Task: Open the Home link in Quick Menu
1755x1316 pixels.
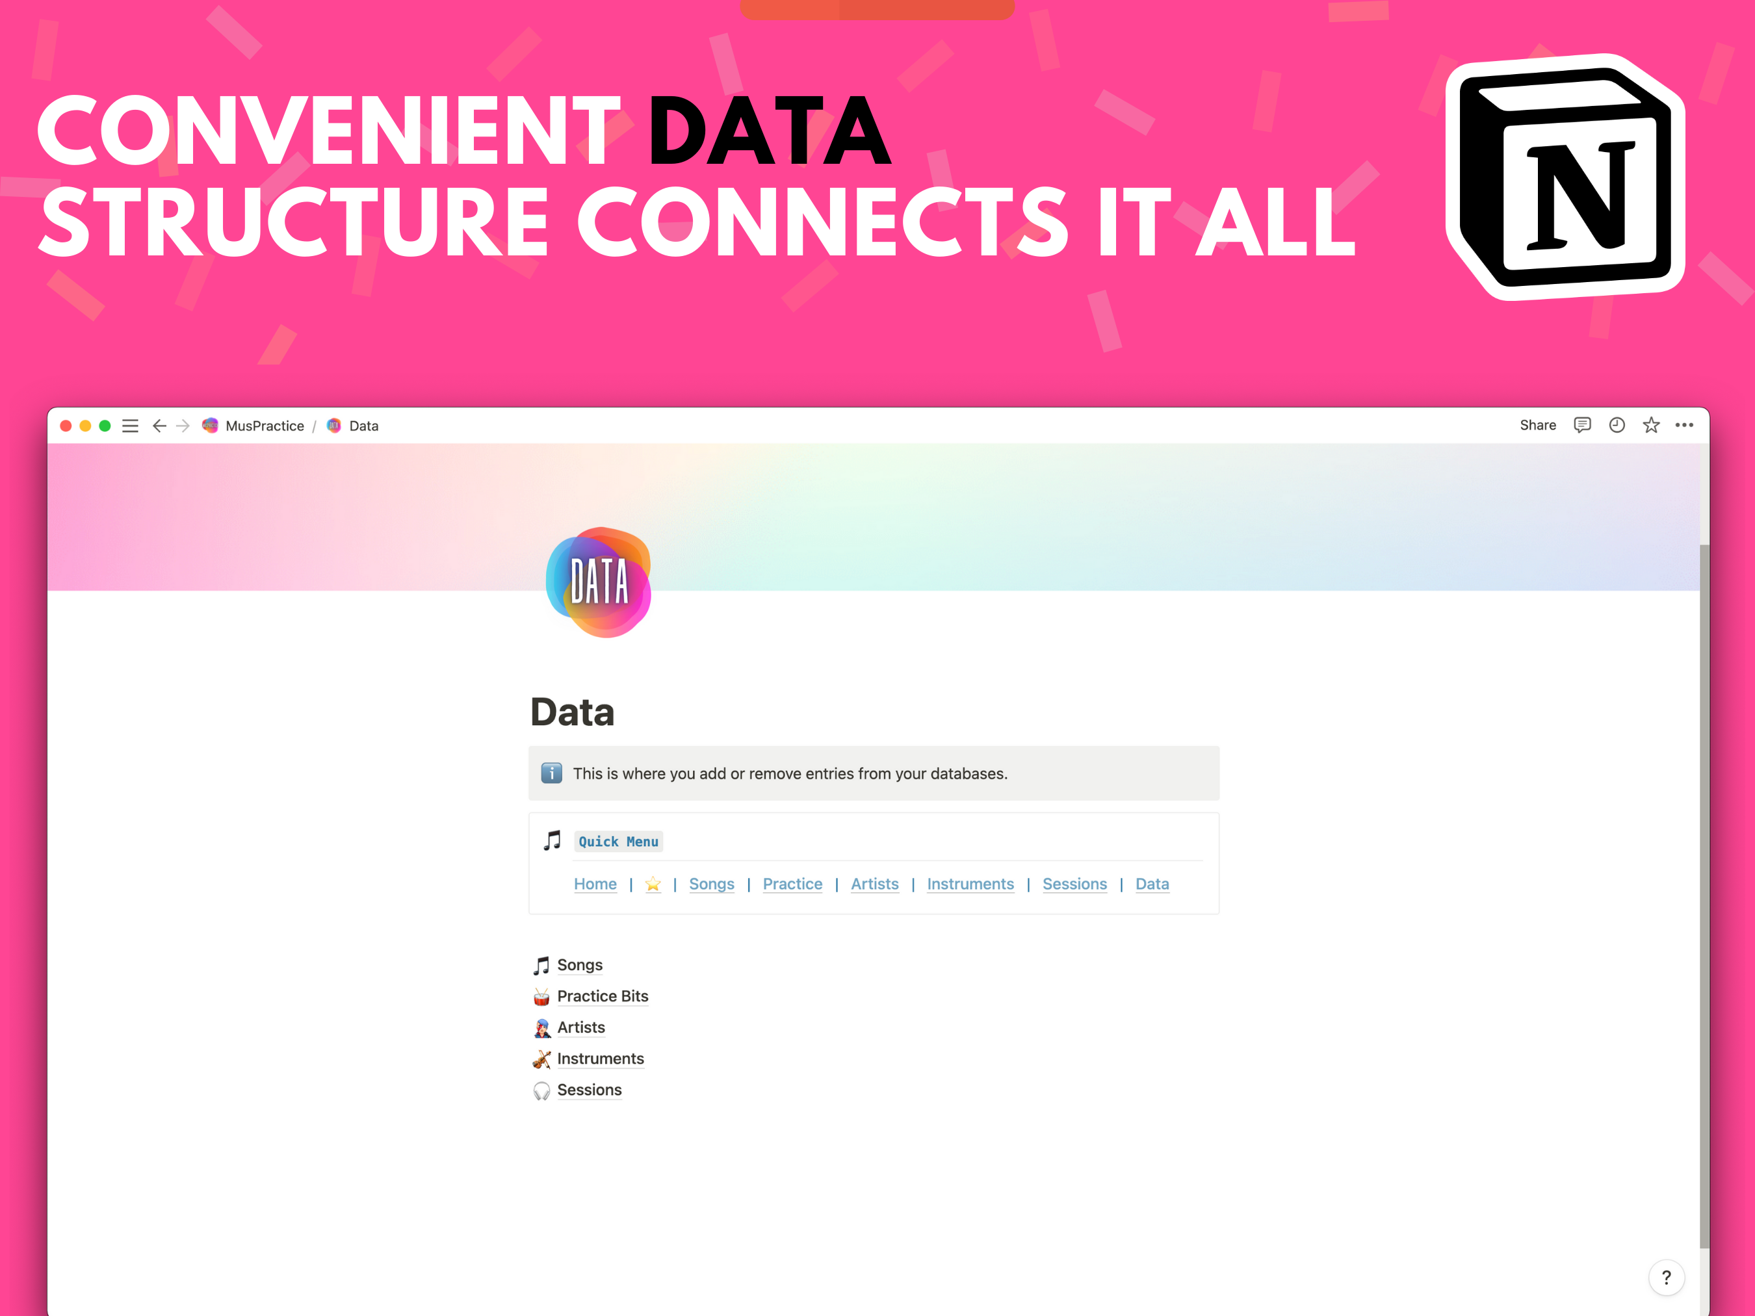Action: tap(595, 884)
